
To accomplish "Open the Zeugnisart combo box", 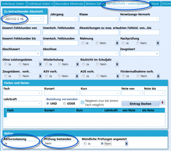I will point(140,54).
